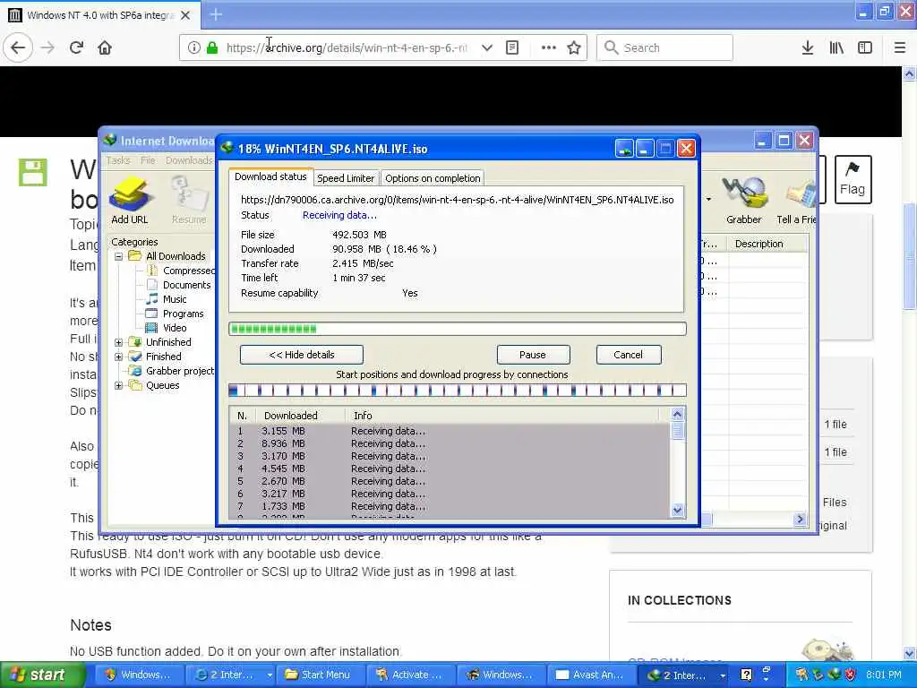This screenshot has width=917, height=688.
Task: Minimize download dialog to tray icon
Action: pyautogui.click(x=624, y=149)
